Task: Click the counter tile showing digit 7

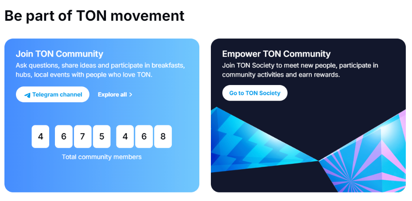Action: [82, 137]
